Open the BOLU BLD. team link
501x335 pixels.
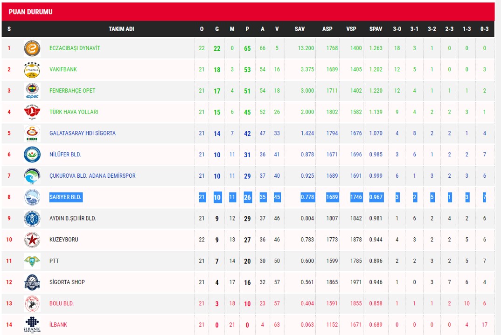click(x=62, y=303)
